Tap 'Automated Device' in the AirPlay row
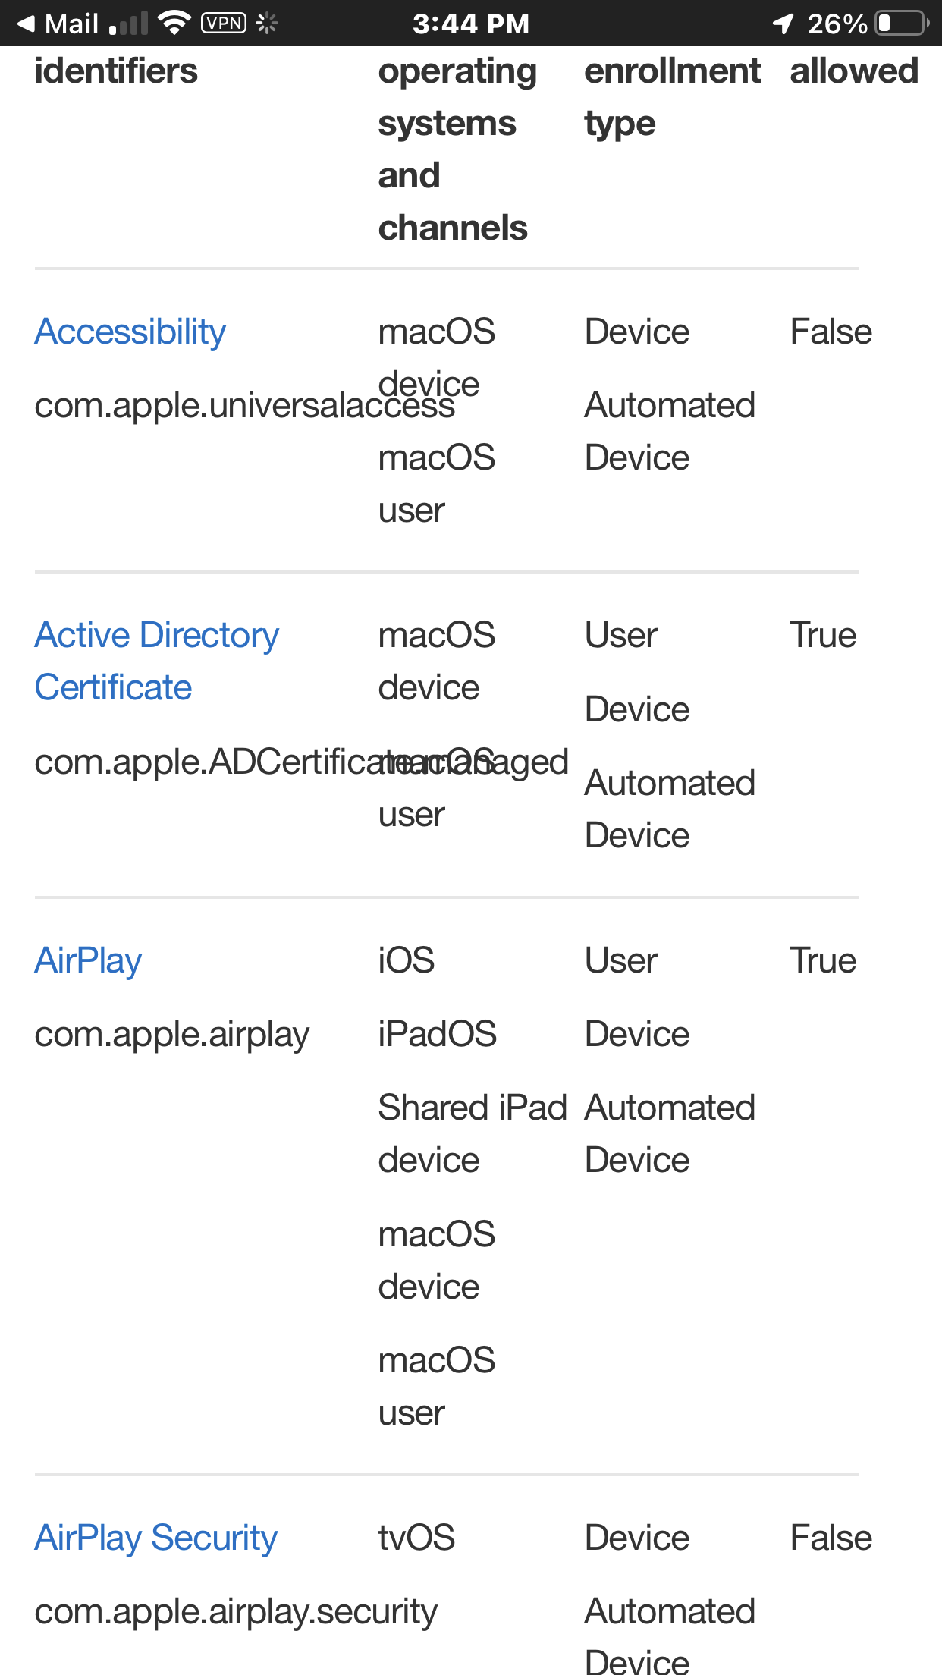Image resolution: width=942 pixels, height=1675 pixels. (x=670, y=1134)
